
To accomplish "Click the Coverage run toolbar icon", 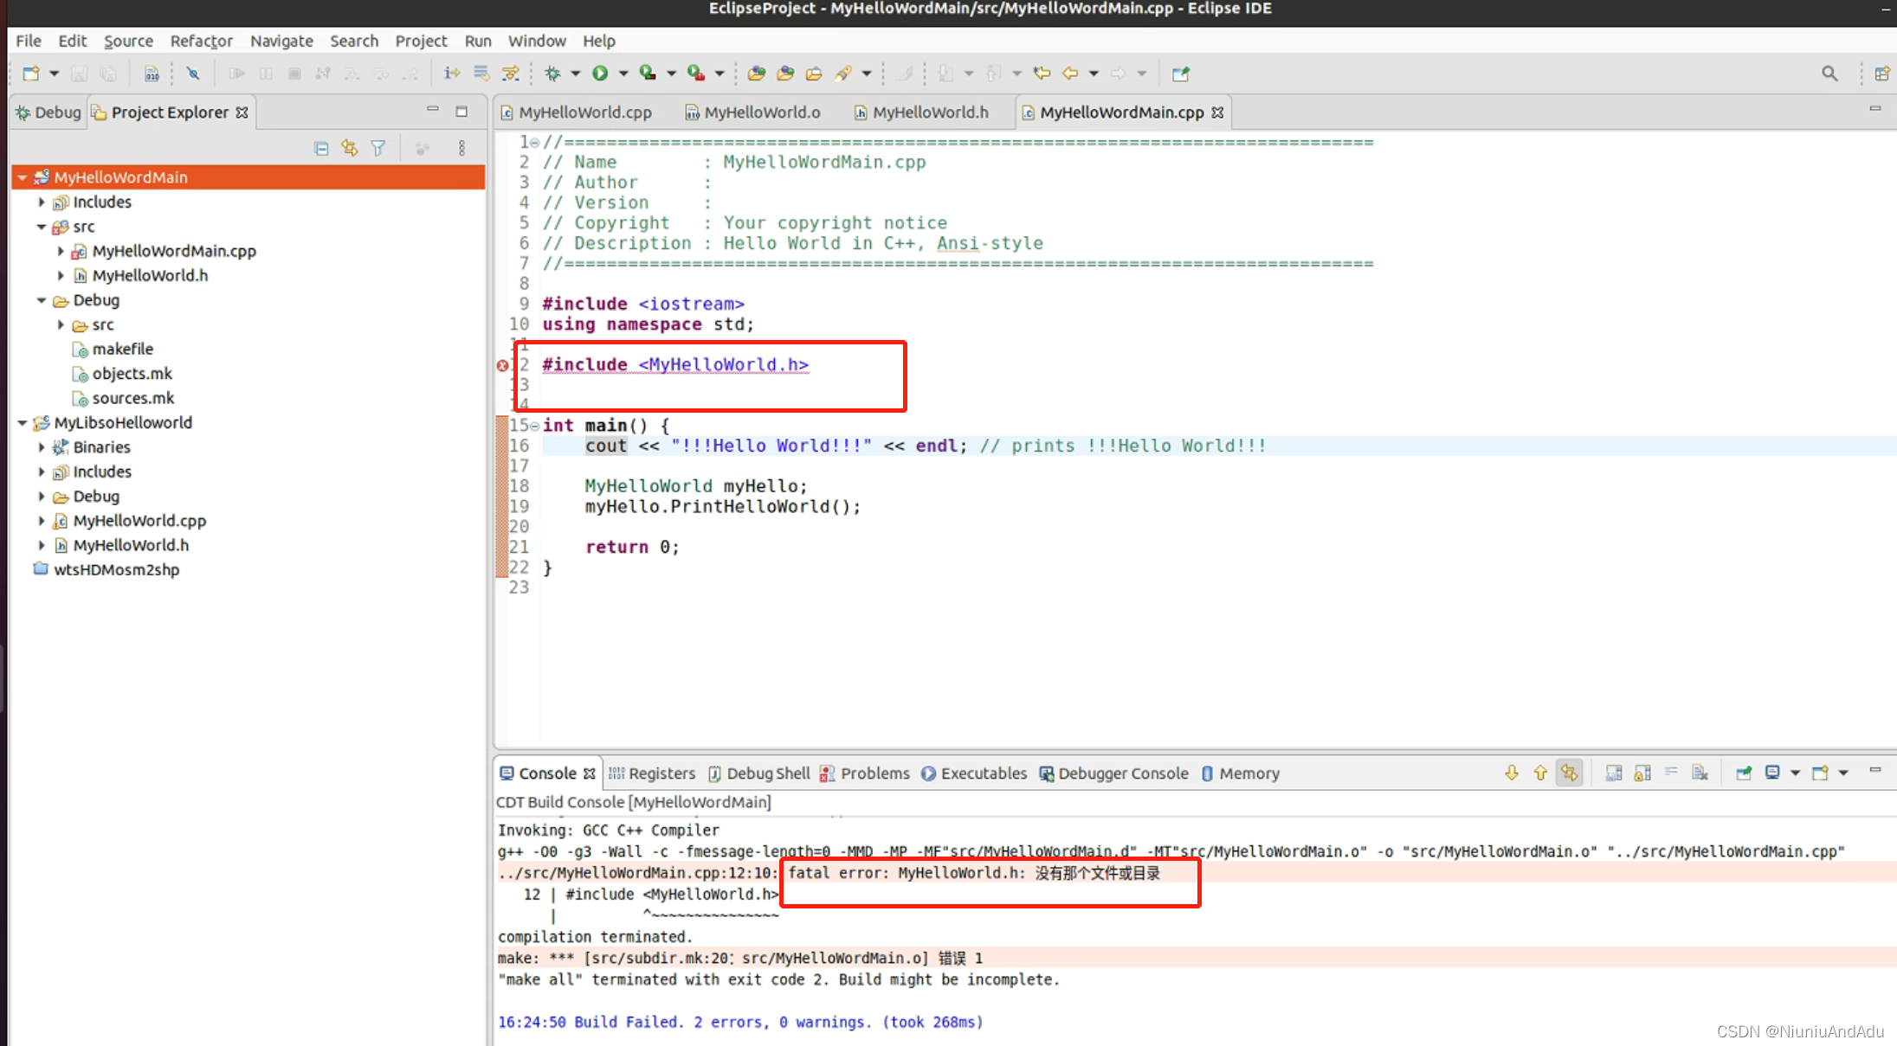I will click(x=648, y=74).
